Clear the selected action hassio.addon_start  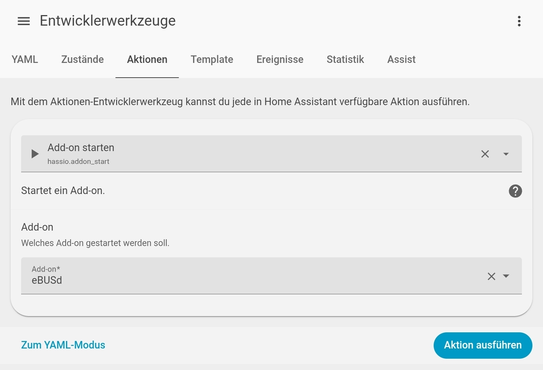pyautogui.click(x=485, y=154)
